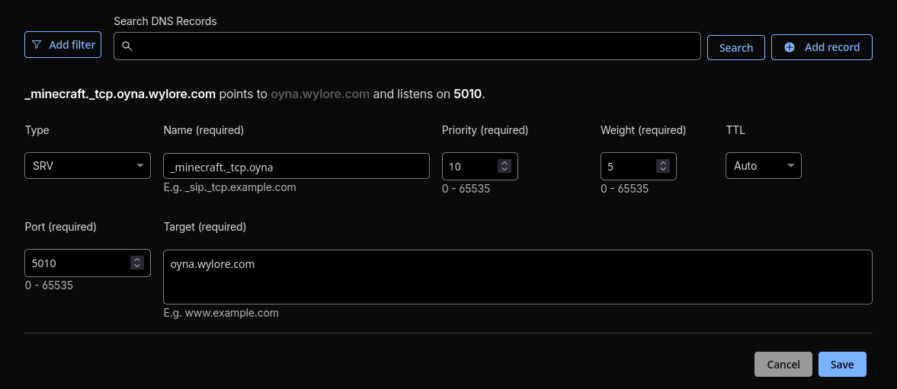Screen dimensions: 897x389
Task: Click the funnel icon in Add filter
Action: pos(37,45)
